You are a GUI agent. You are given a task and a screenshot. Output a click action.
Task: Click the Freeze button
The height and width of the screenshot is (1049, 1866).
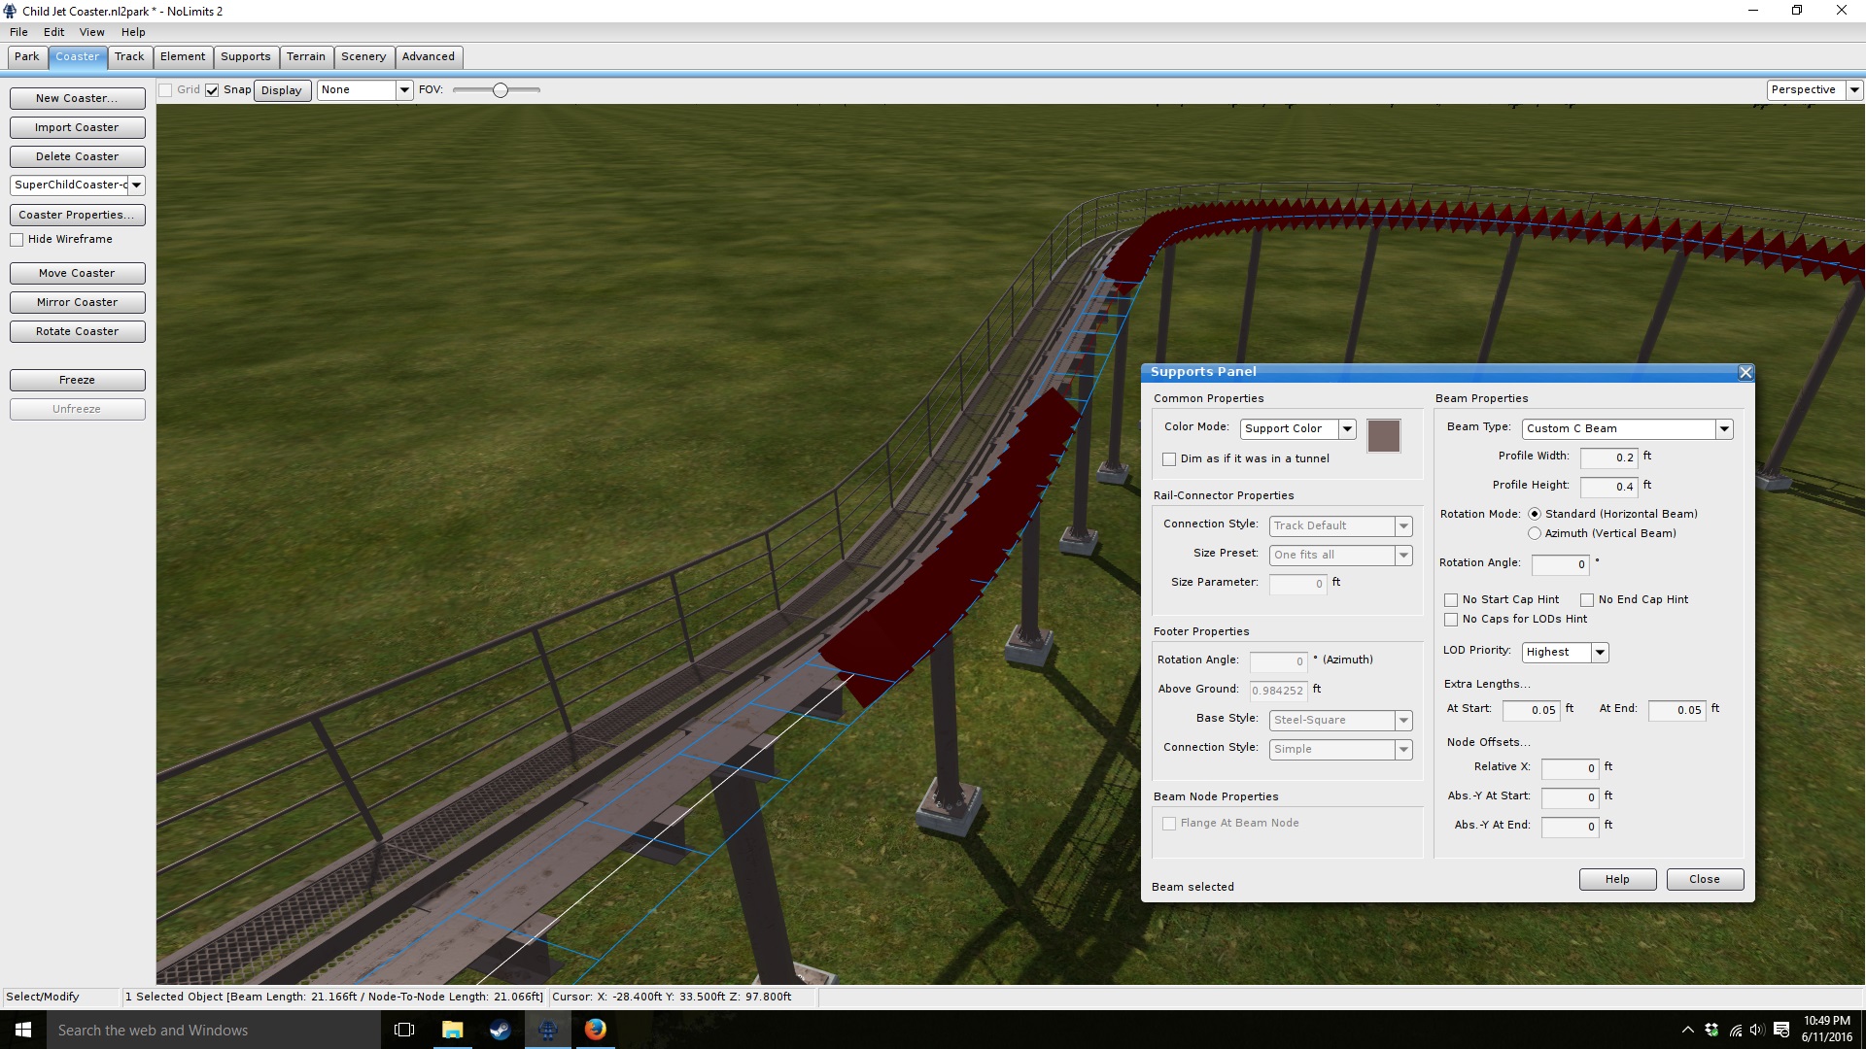point(77,380)
